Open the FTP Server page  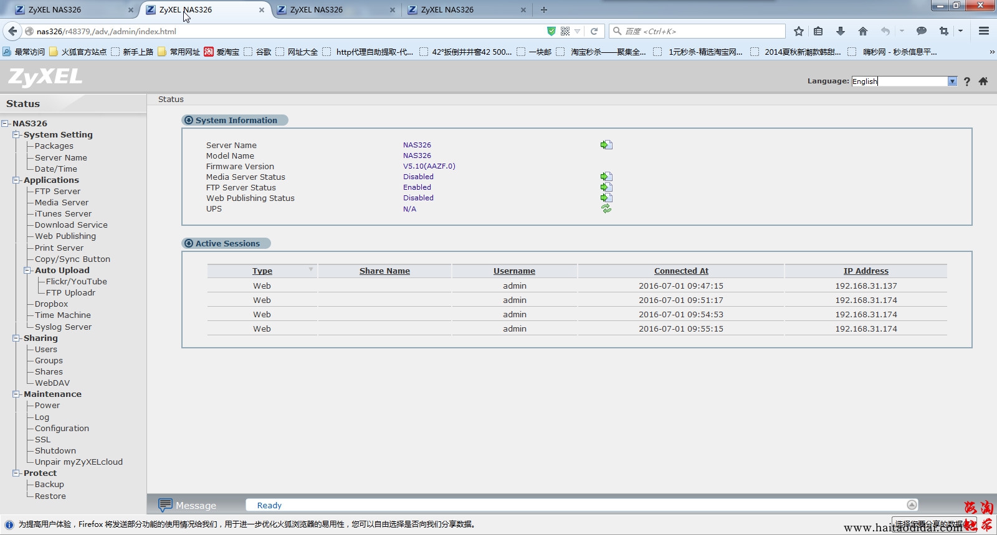(57, 192)
